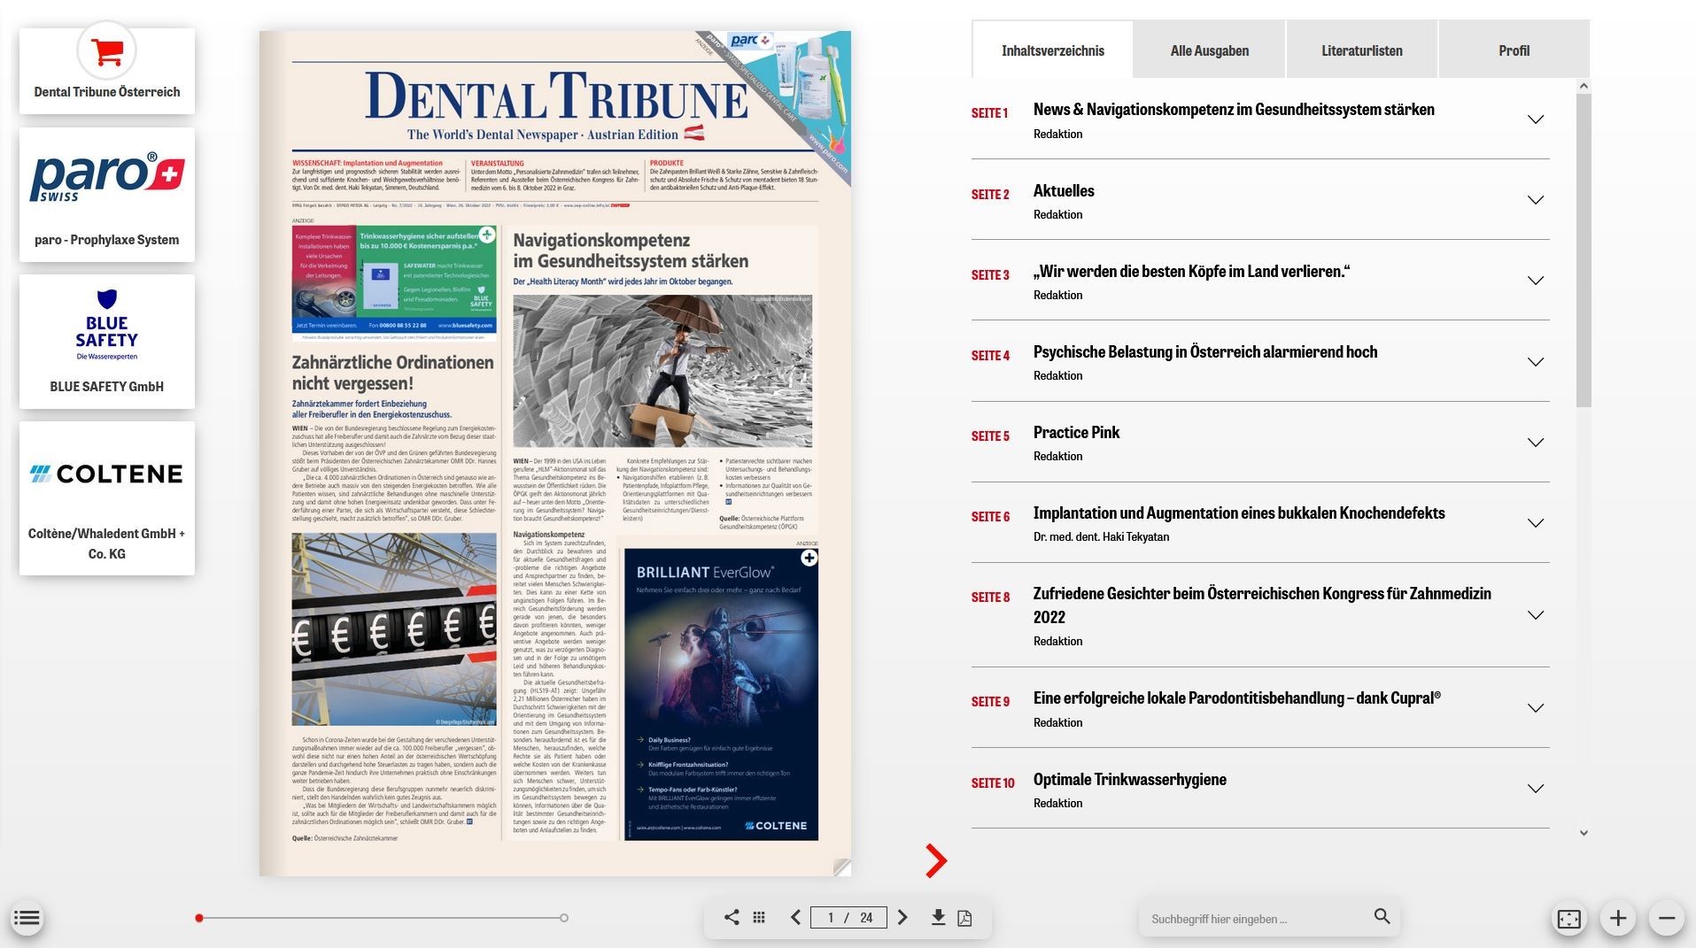Click the red shopping cart icon

coord(107,52)
